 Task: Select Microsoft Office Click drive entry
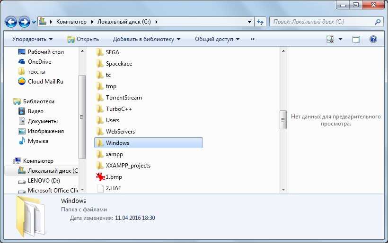(x=48, y=191)
